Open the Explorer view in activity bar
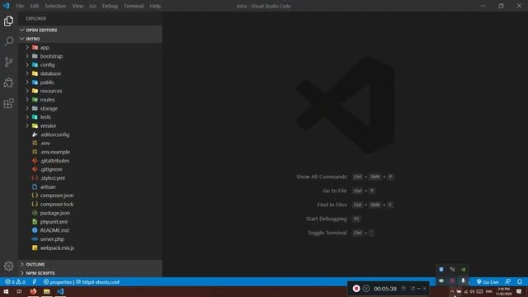 8,21
